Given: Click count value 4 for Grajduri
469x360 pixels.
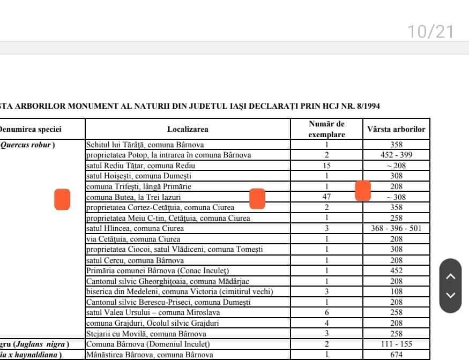Looking at the screenshot, I should click(326, 323).
